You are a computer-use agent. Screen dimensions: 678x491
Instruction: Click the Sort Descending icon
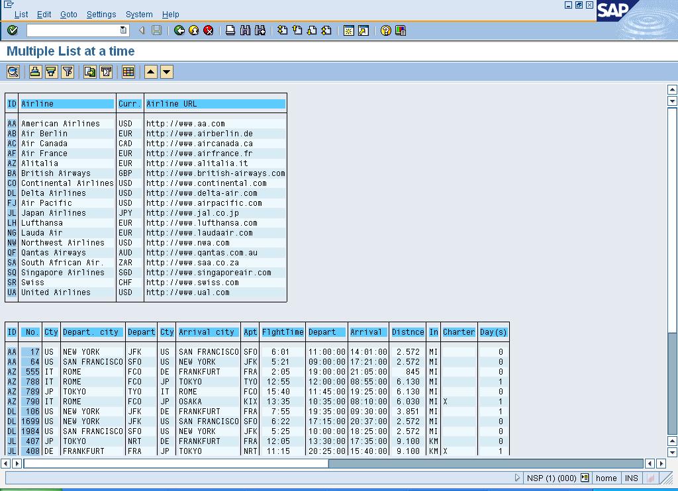(52, 71)
